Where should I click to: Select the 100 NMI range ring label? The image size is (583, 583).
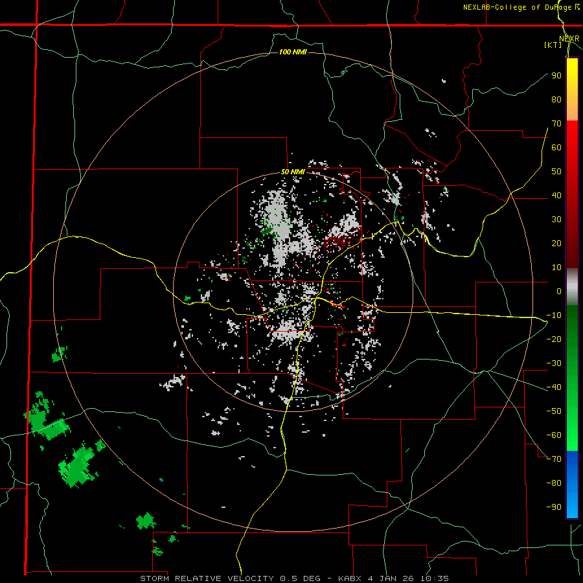pos(293,52)
